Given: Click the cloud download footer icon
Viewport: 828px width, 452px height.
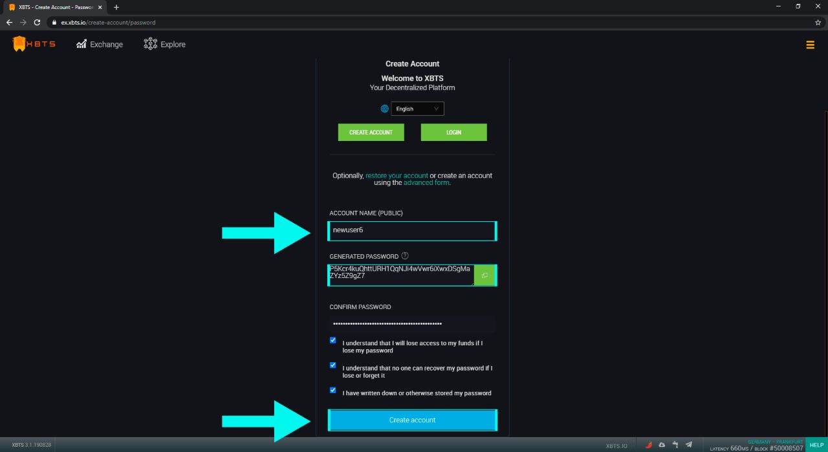Looking at the screenshot, I should point(662,445).
